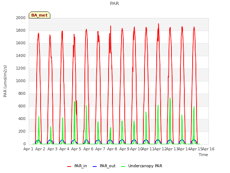Click the y-axis label PAR (umol/m2/s)
230x173 pixels.
(5, 81)
